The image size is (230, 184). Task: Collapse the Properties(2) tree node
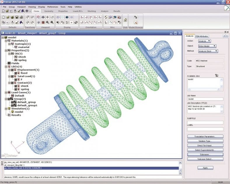[6, 50]
